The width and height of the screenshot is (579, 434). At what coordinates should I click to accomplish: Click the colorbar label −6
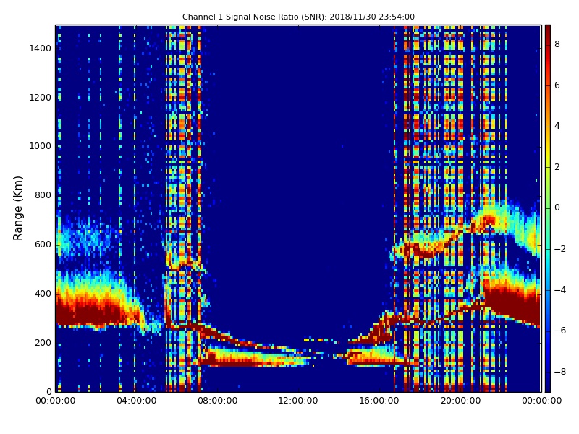point(560,331)
